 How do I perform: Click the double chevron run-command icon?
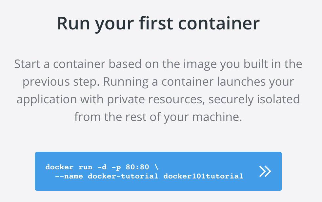(x=265, y=171)
